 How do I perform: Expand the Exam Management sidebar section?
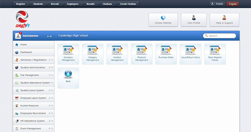pos(33,128)
